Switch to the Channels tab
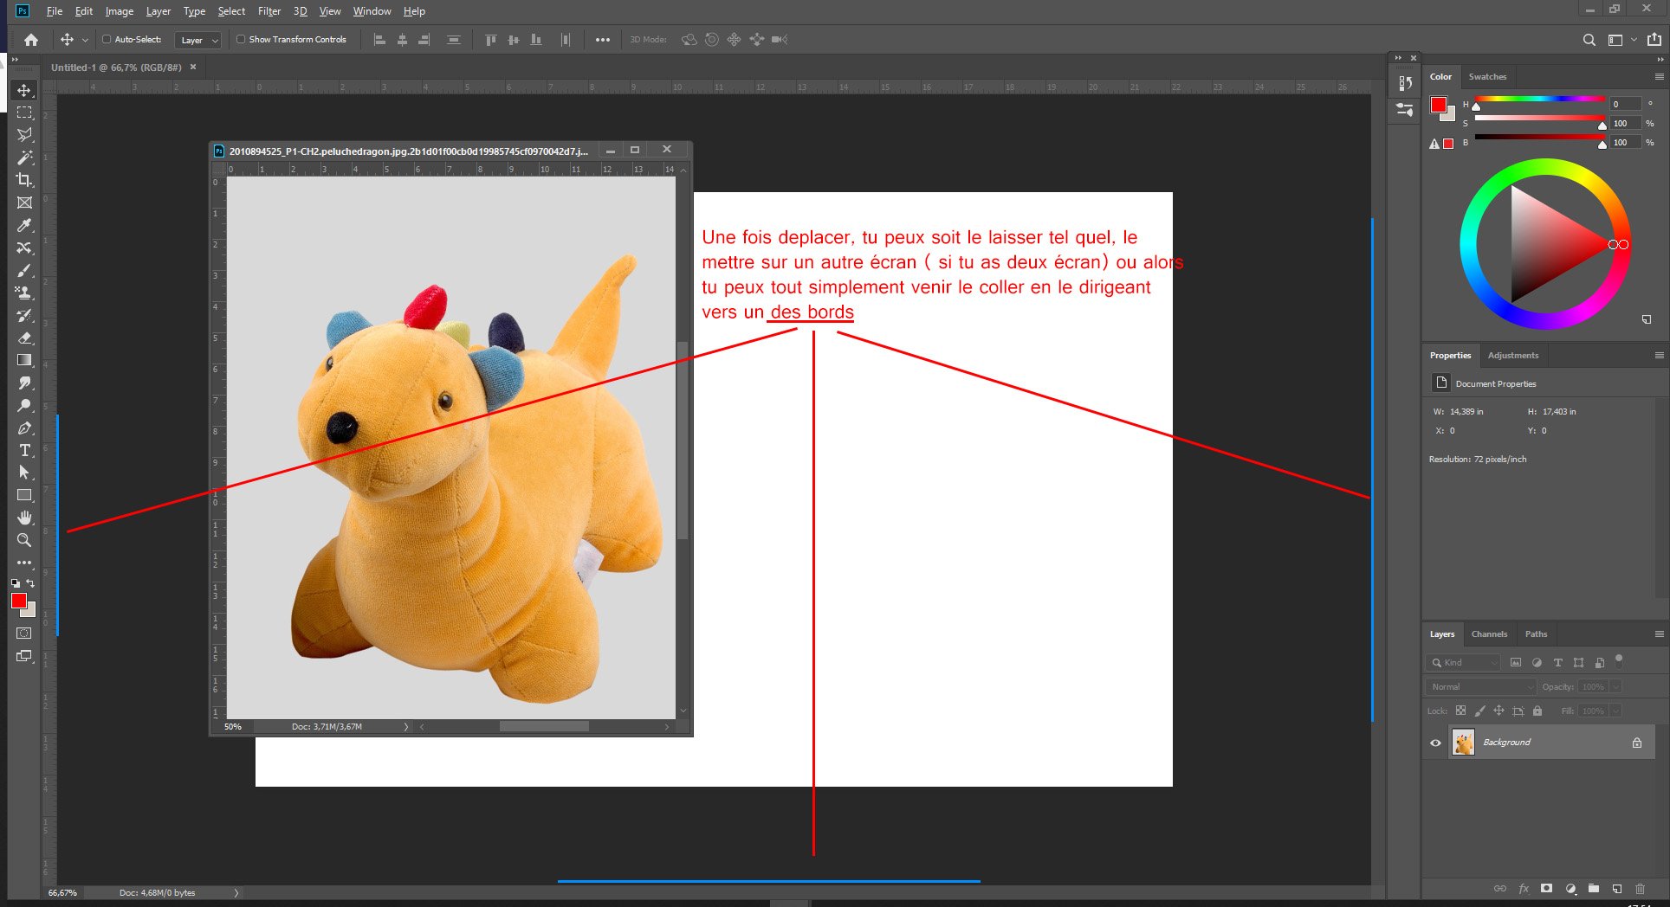The width and height of the screenshot is (1670, 907). [1489, 634]
